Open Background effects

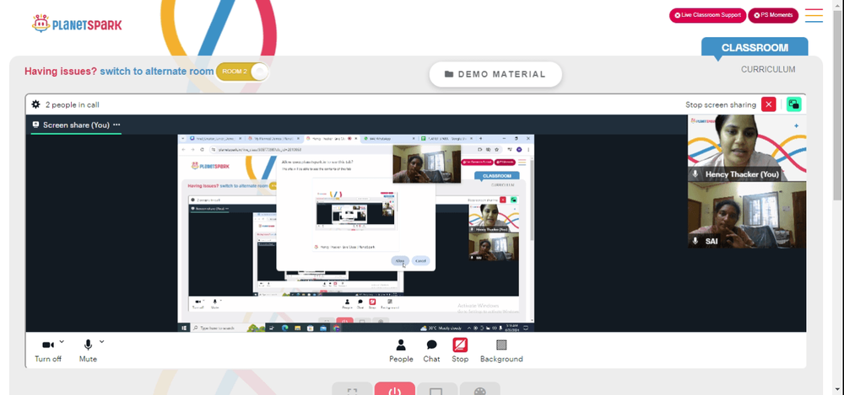[501, 350]
